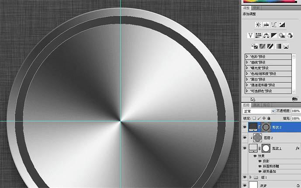
Task: Click the lock icon on the 背景 layer
Action: tap(298, 185)
